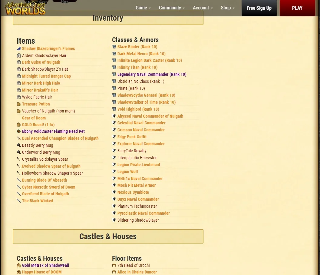
Task: Open the Noxious Symbiote link
Action: [133, 192]
